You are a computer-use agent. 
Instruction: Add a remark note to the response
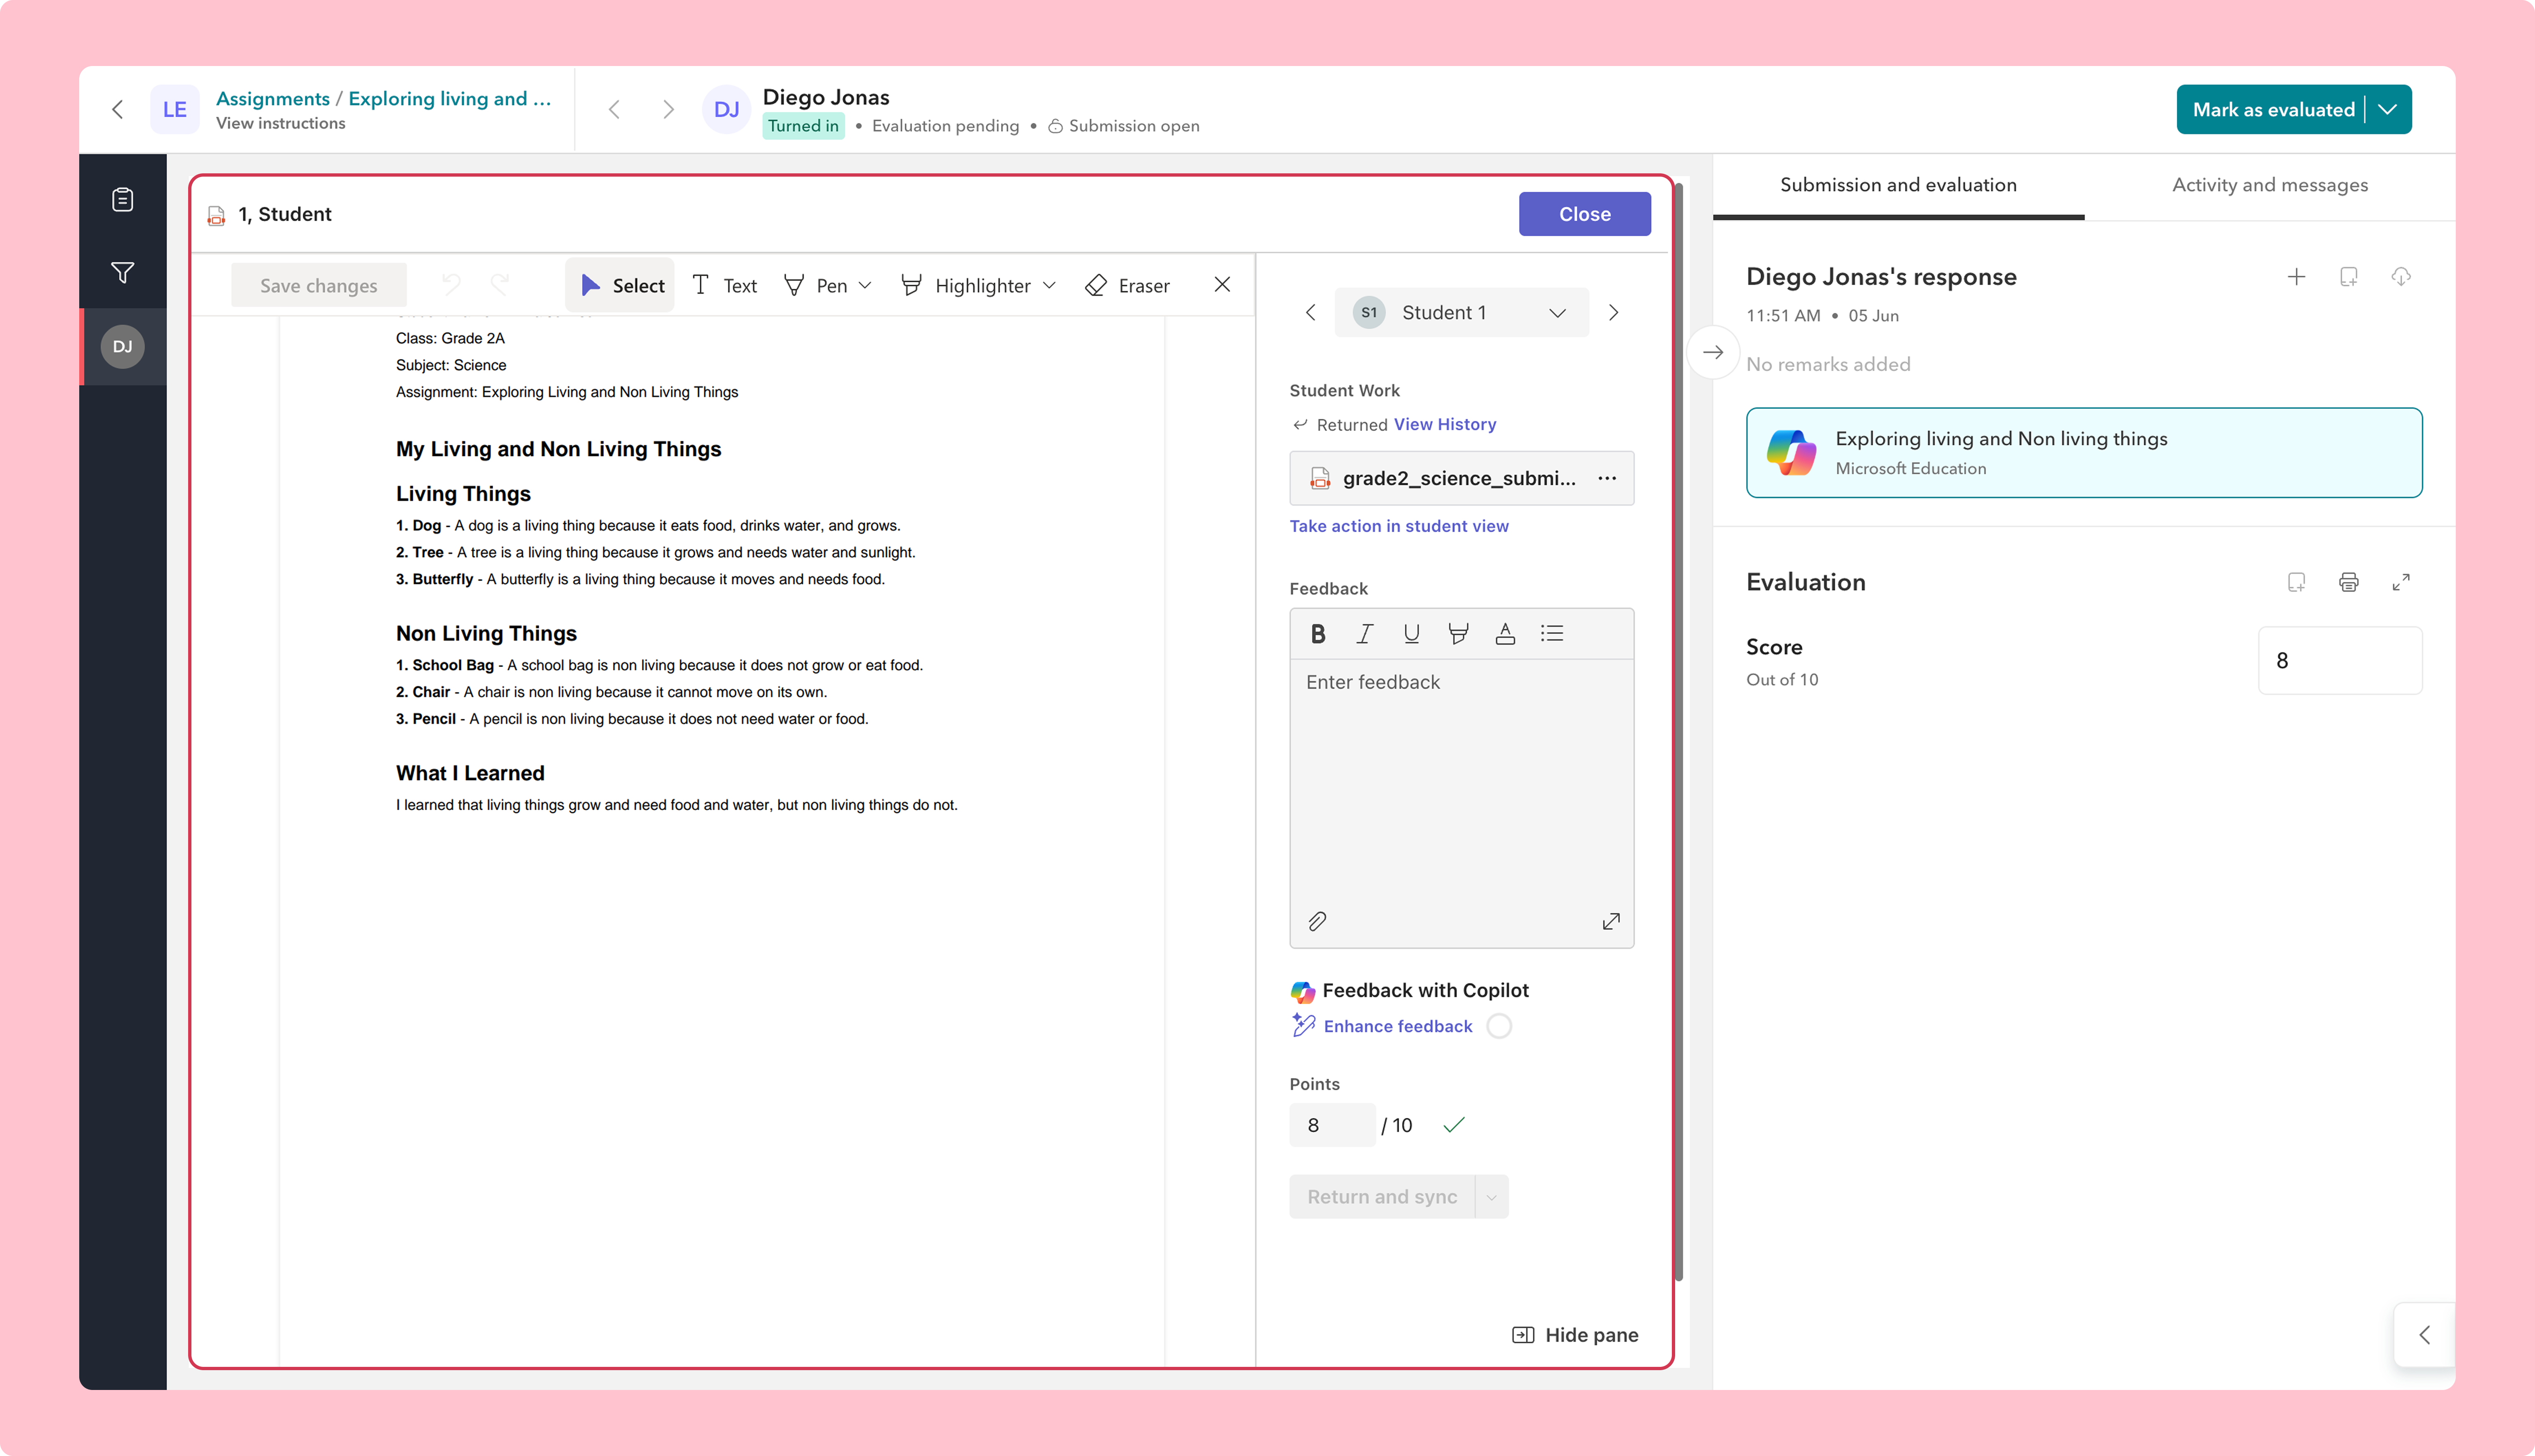(x=2349, y=277)
